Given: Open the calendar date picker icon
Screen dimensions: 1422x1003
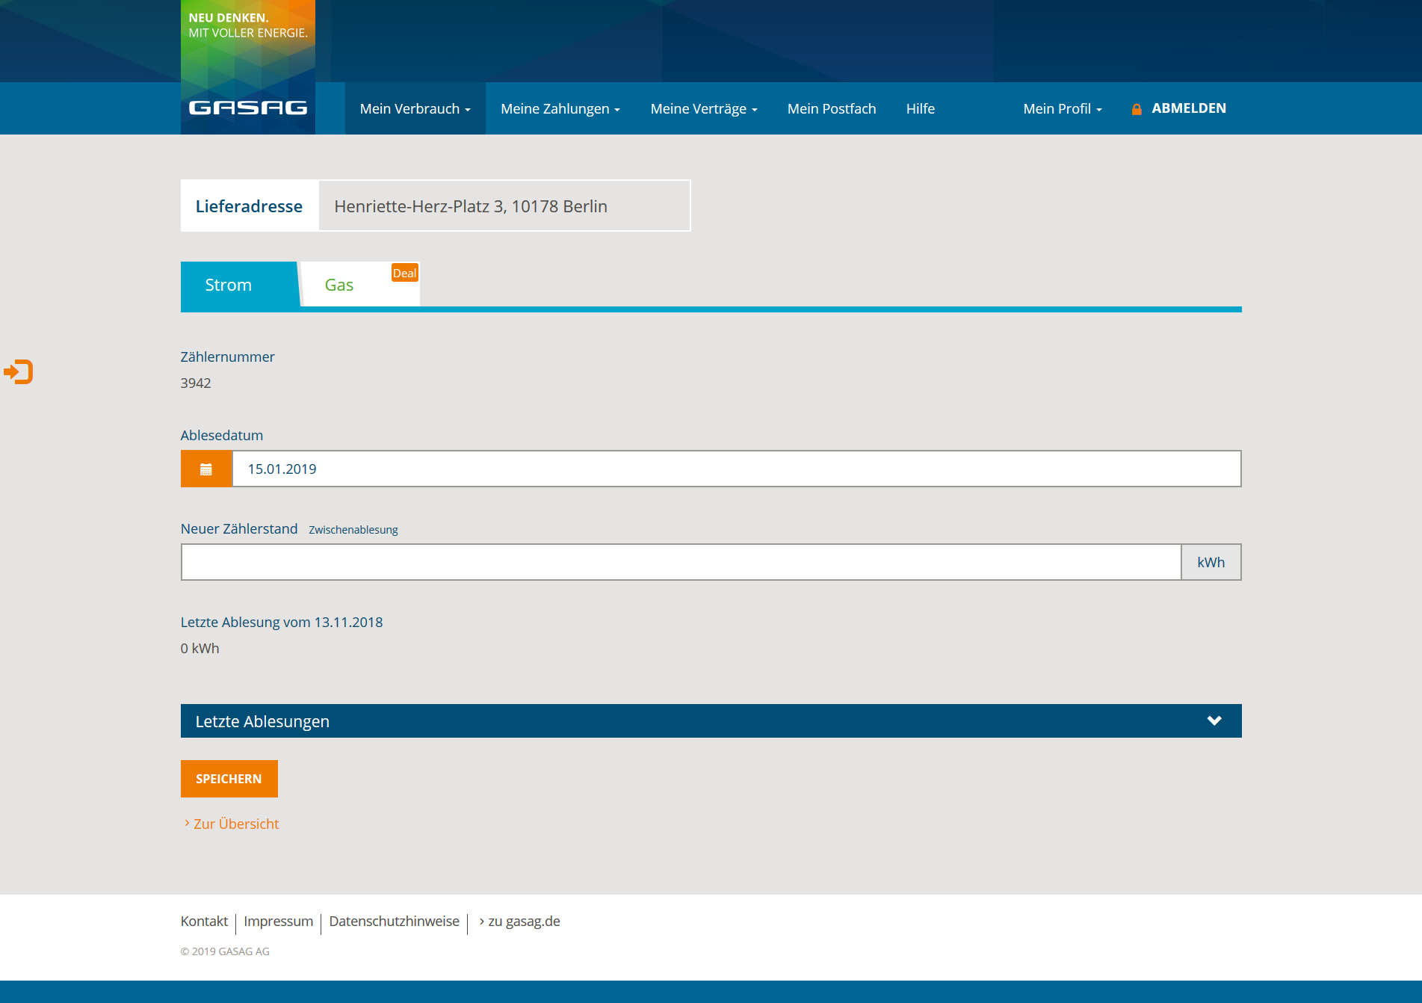Looking at the screenshot, I should click(x=206, y=469).
